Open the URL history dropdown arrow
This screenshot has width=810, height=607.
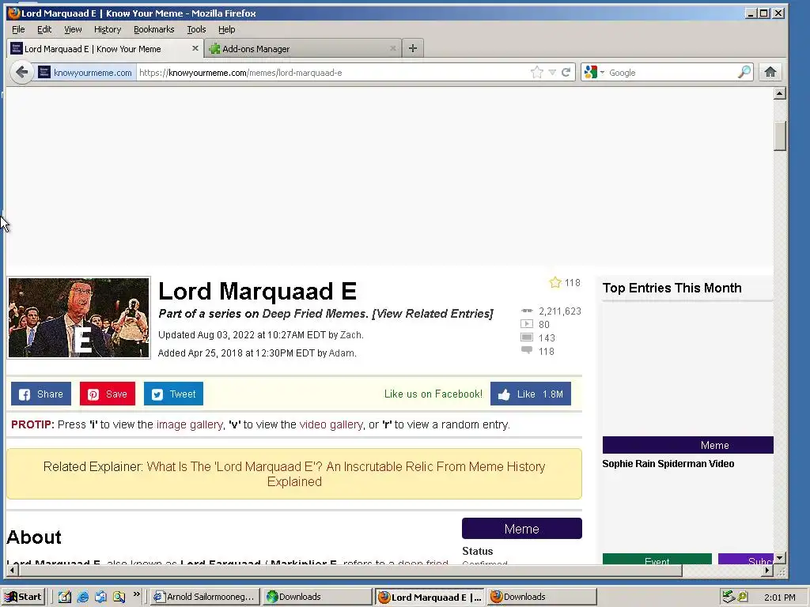click(552, 72)
